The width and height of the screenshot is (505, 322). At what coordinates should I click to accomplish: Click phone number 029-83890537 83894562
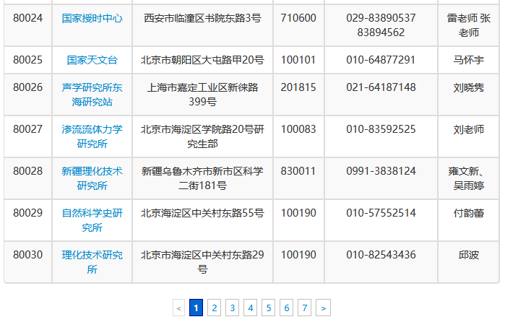(381, 25)
